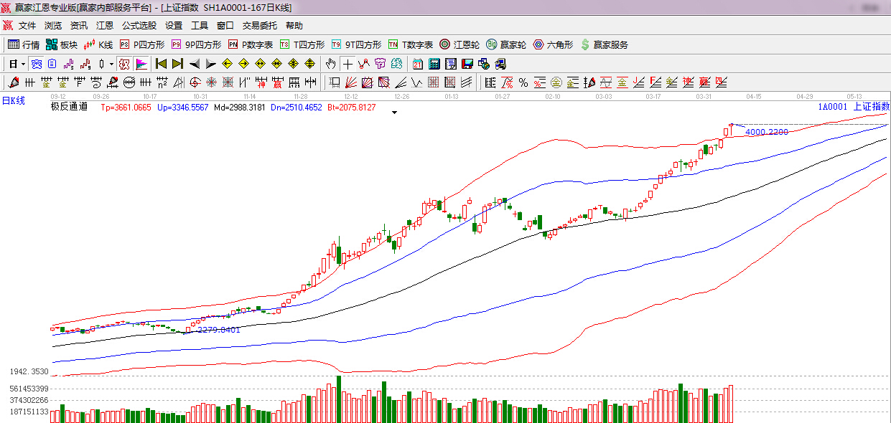Click the 4000.2200 price label on chart

tap(767, 132)
